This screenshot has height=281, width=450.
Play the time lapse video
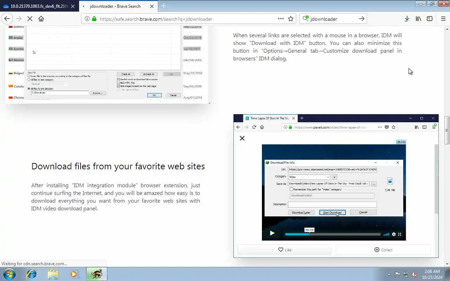click(272, 233)
